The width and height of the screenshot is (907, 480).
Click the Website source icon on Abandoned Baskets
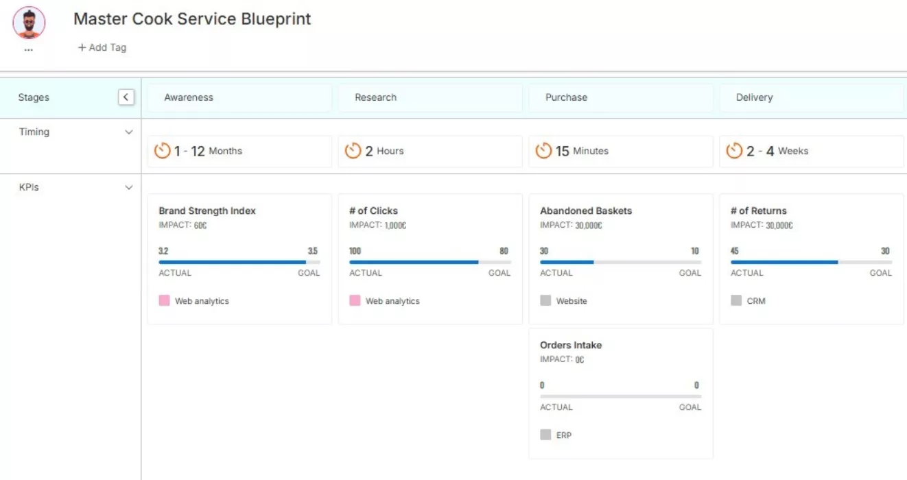545,300
